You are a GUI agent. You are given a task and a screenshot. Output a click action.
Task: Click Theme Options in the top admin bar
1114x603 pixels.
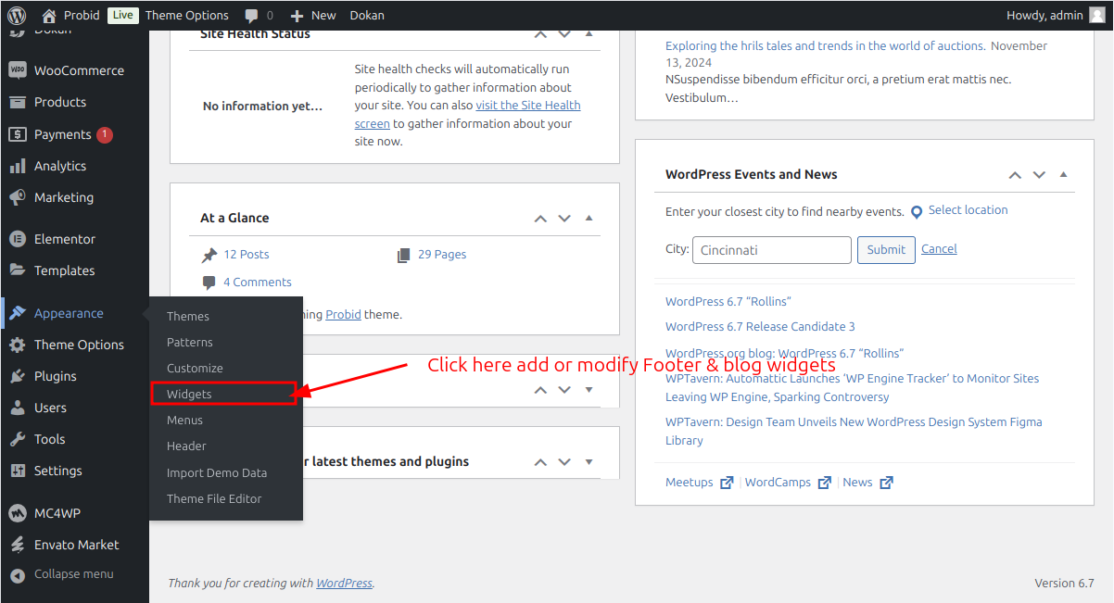point(187,15)
